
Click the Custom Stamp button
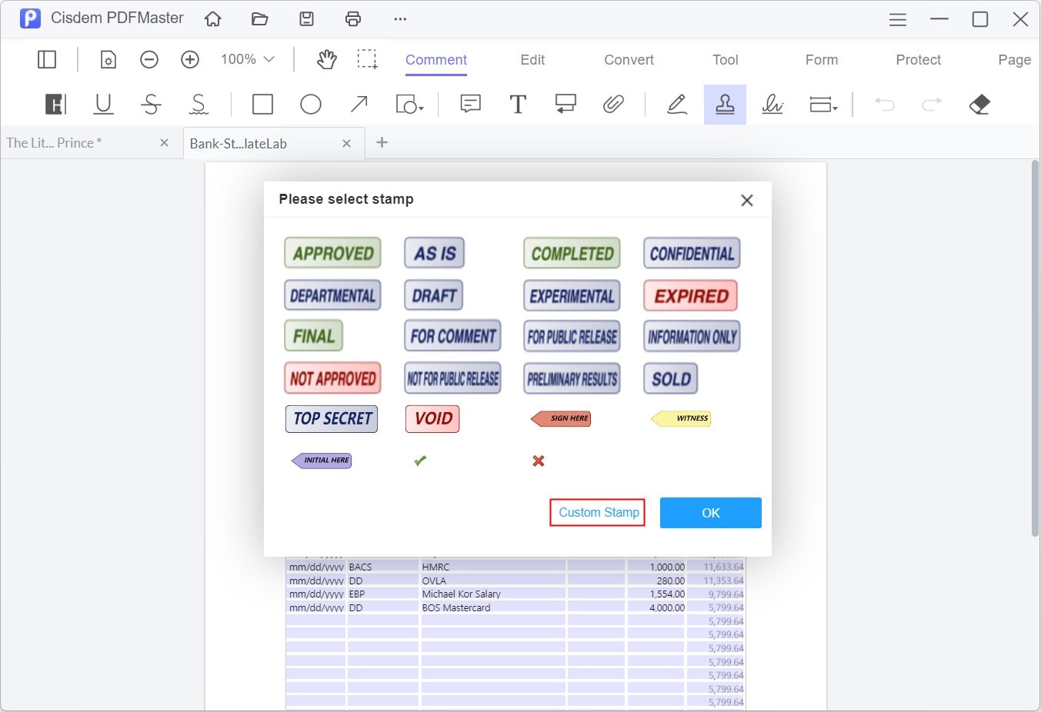tap(598, 512)
